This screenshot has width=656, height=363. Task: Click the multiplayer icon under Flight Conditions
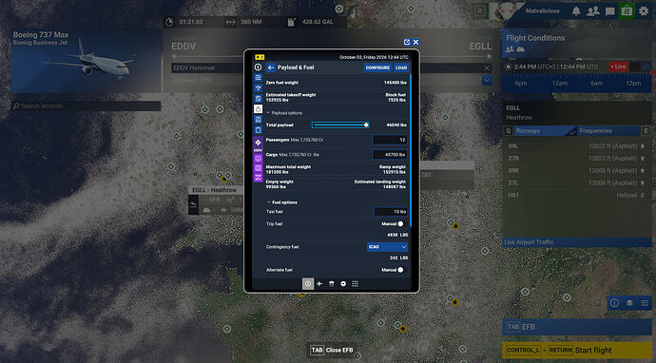[x=510, y=48]
